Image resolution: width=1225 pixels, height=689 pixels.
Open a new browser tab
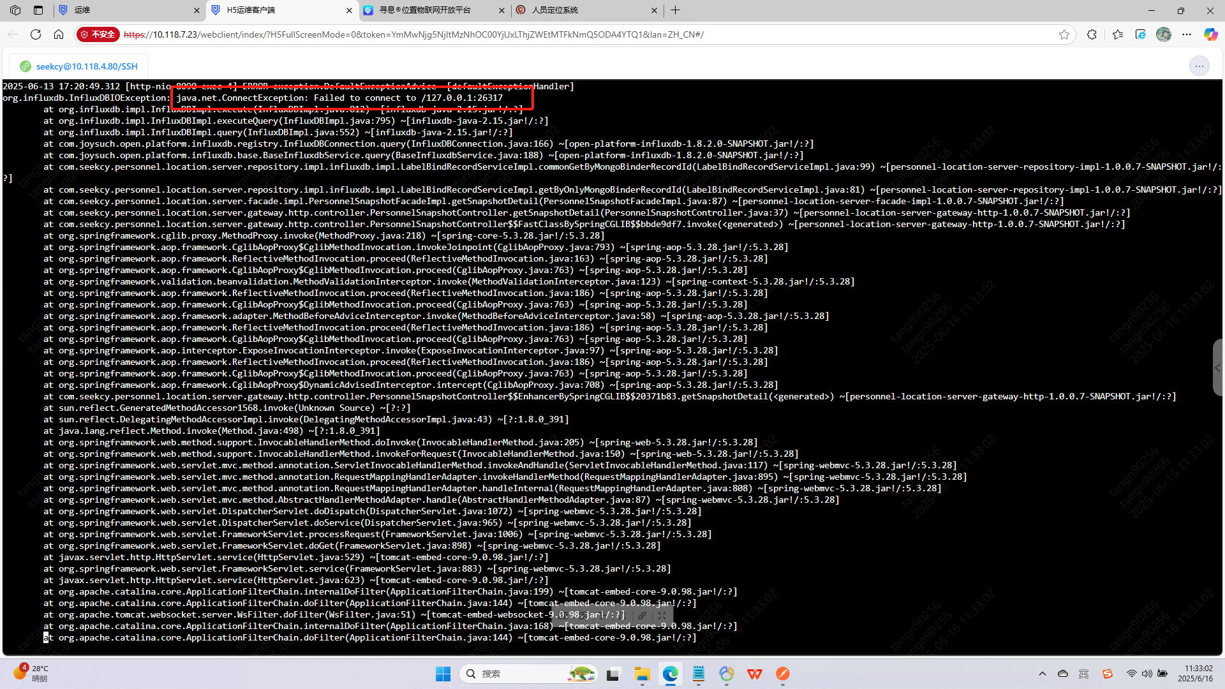tap(676, 10)
